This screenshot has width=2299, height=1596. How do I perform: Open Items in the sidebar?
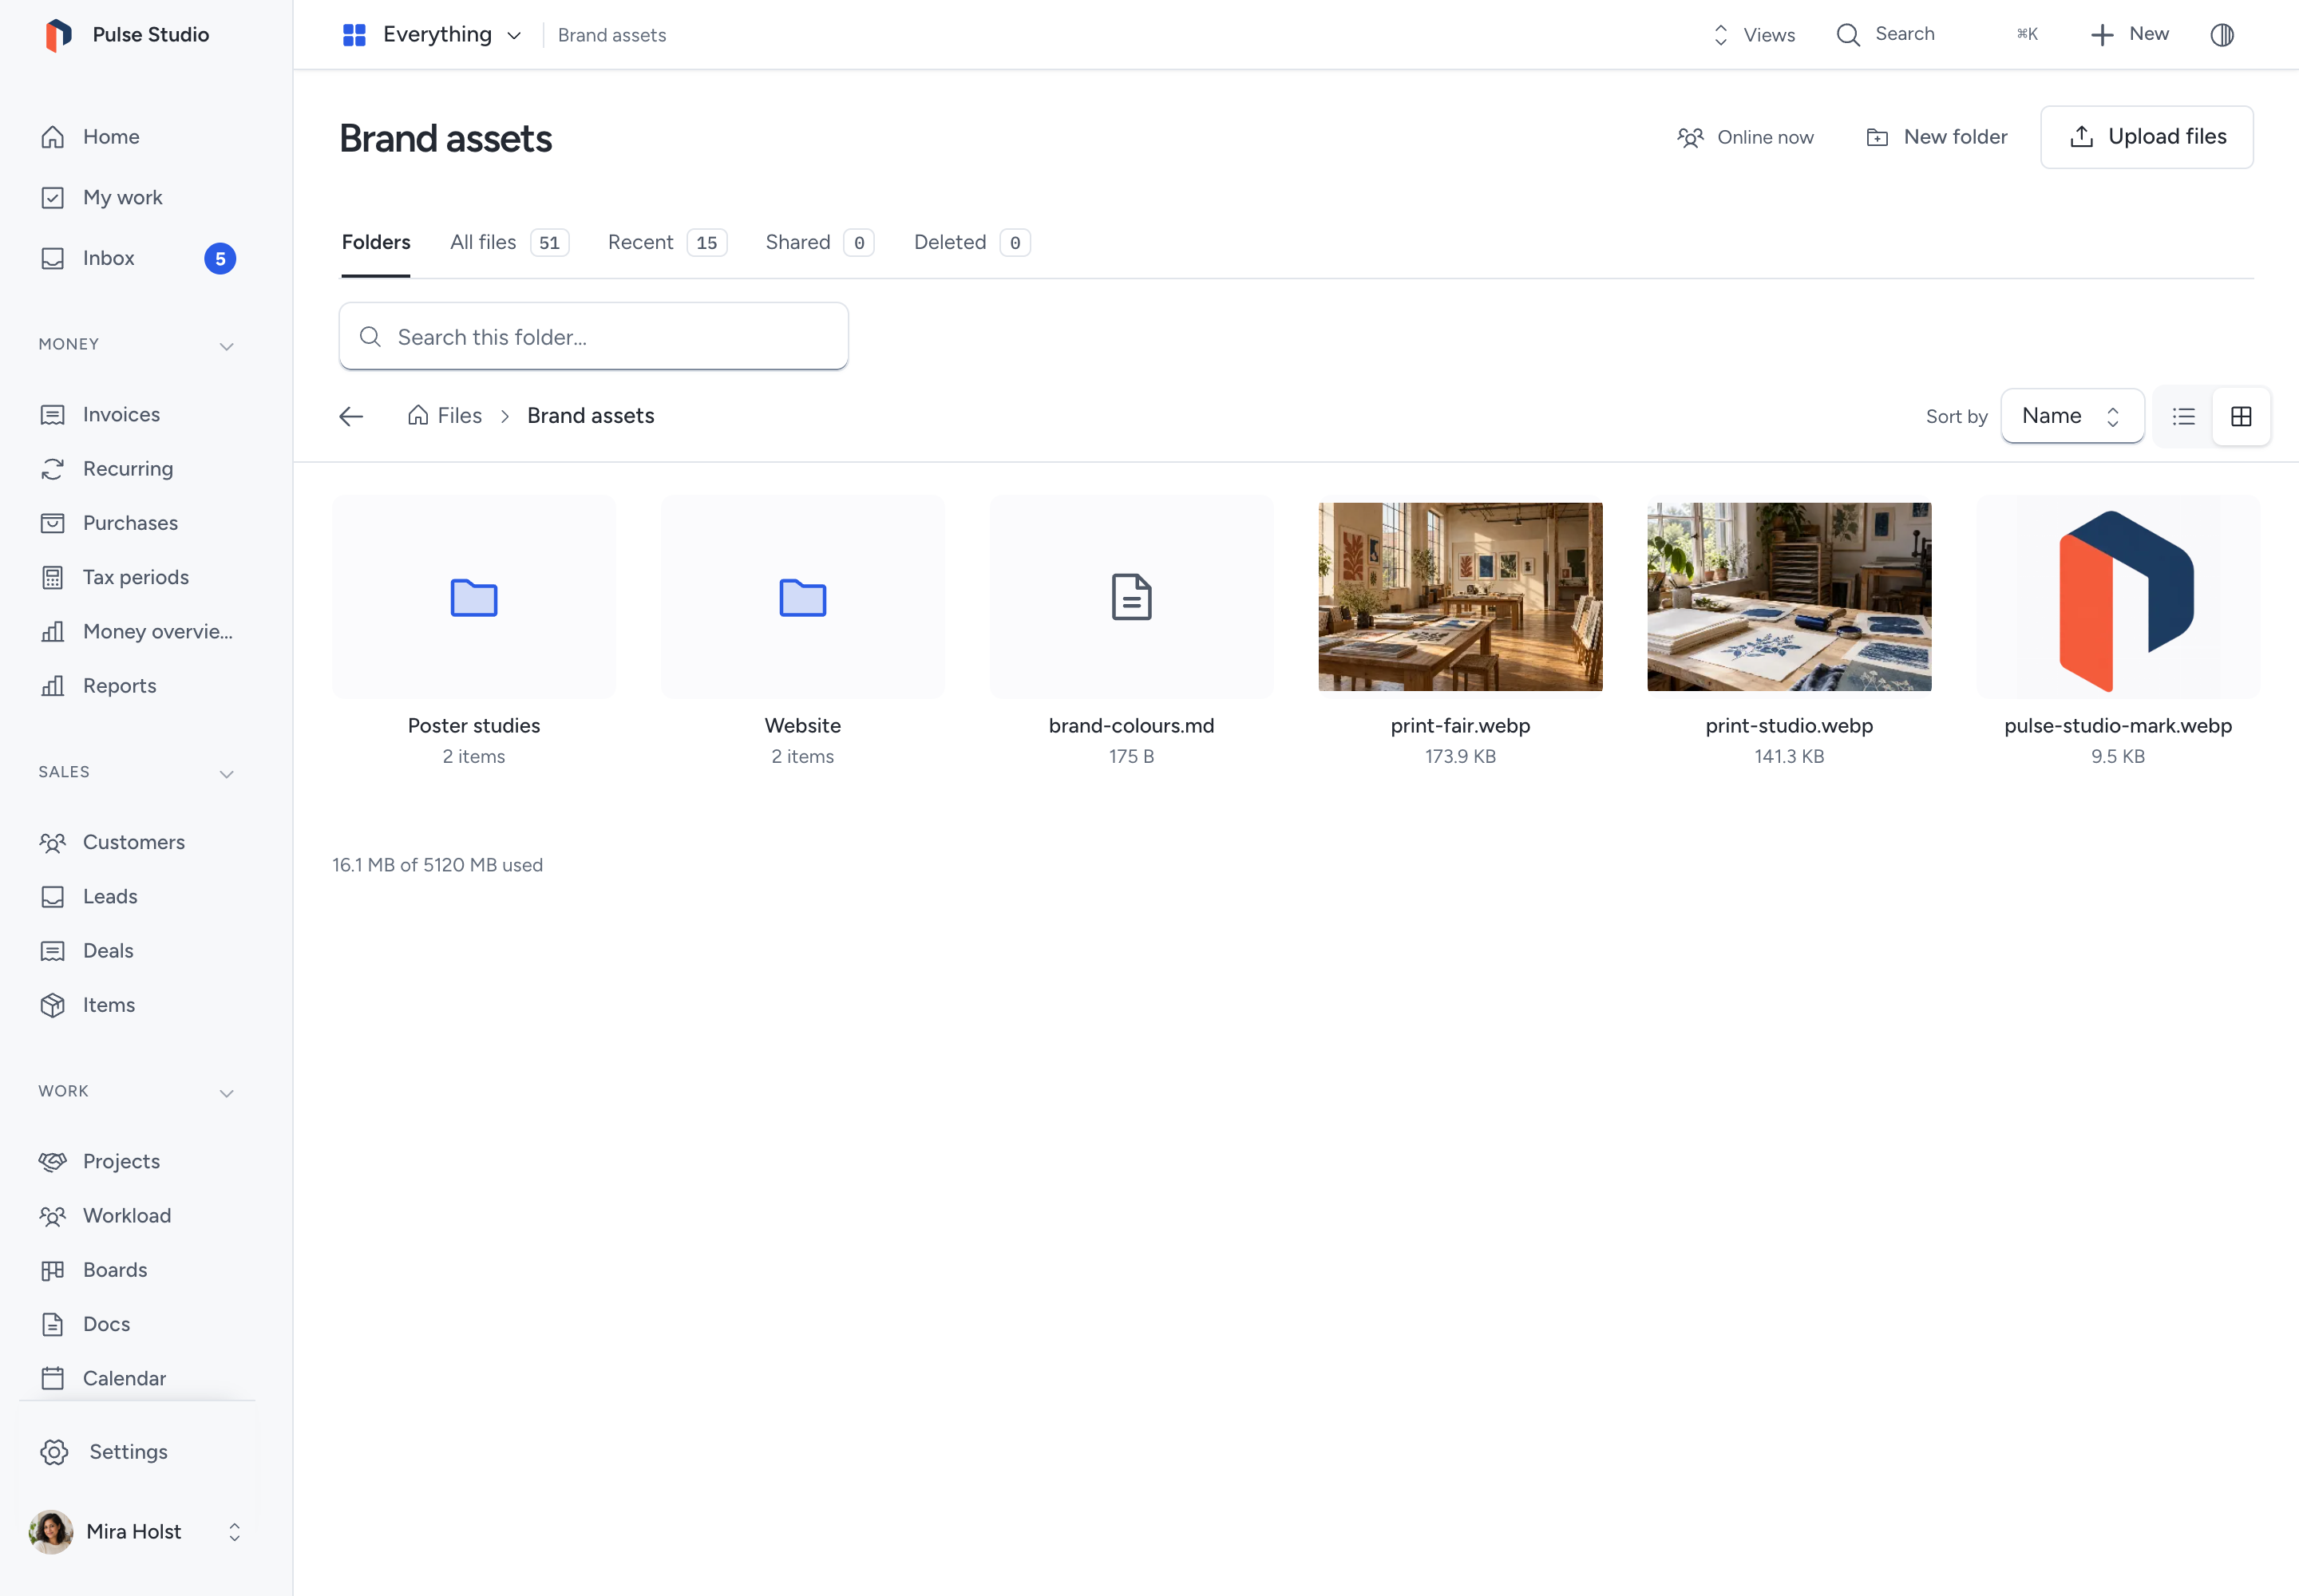[137, 1005]
